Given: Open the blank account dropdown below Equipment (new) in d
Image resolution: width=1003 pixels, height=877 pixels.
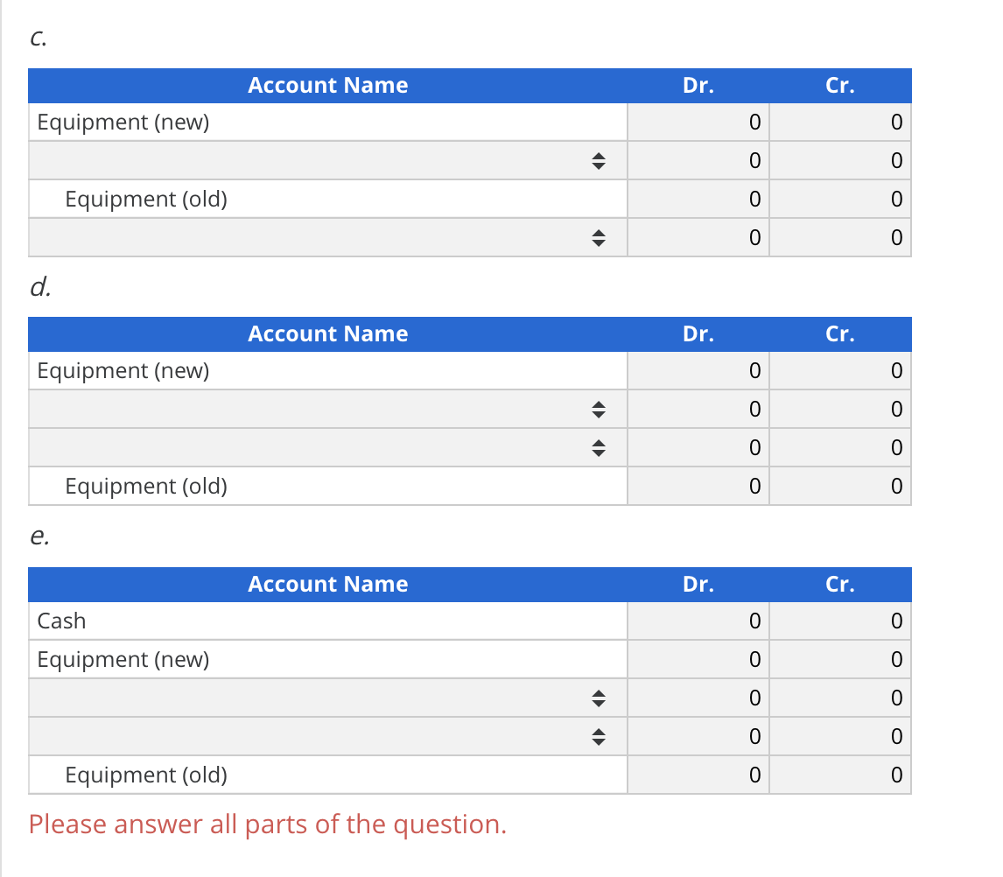Looking at the screenshot, I should pos(598,409).
